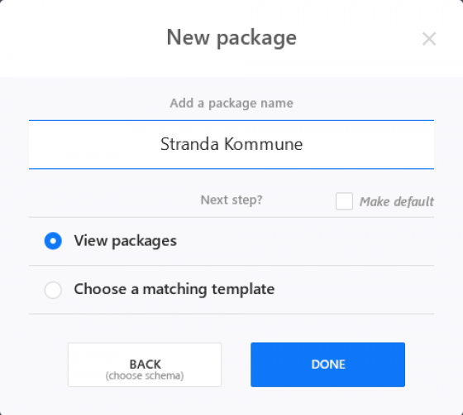
Task: Click the word Kommune in name field
Action: 264,144
